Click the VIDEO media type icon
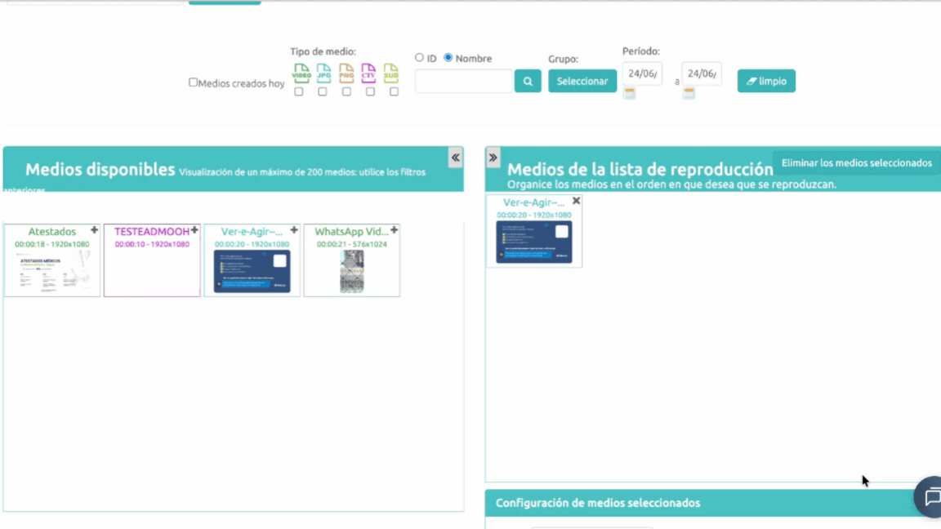 301,73
